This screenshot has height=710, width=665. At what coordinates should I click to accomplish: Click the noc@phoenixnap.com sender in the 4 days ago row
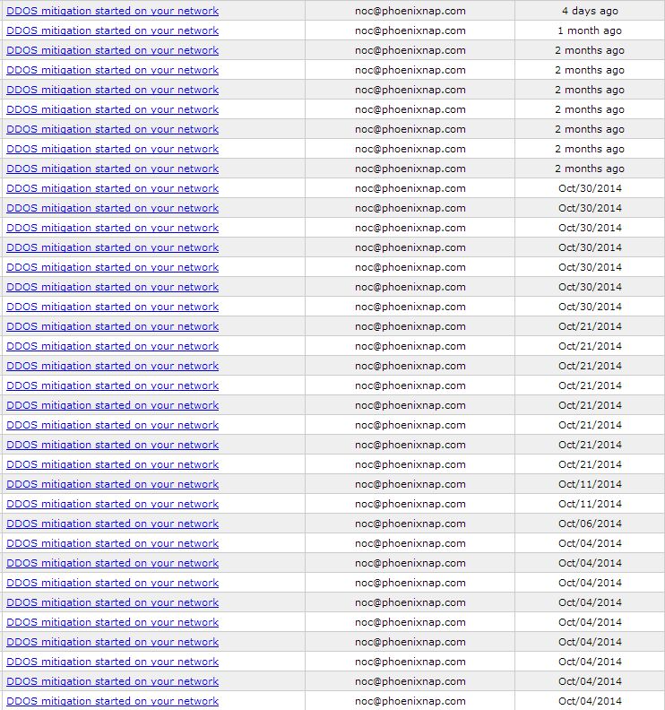click(410, 11)
